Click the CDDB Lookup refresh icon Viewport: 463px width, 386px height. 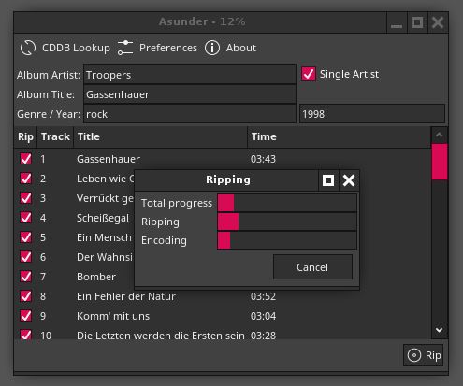point(28,48)
